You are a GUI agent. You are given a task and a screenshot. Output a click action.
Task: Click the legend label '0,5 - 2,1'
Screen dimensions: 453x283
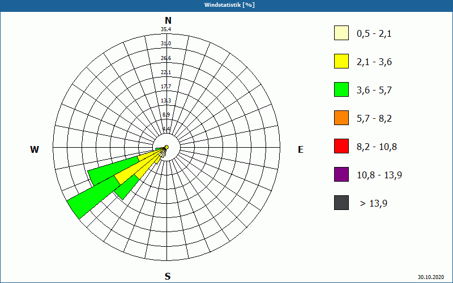coord(374,34)
